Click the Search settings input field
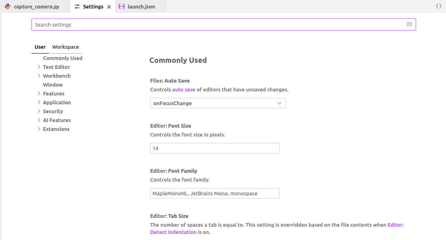 [218, 25]
